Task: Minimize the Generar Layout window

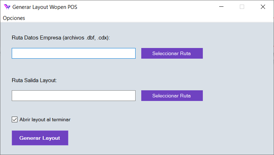Action: coord(221,7)
